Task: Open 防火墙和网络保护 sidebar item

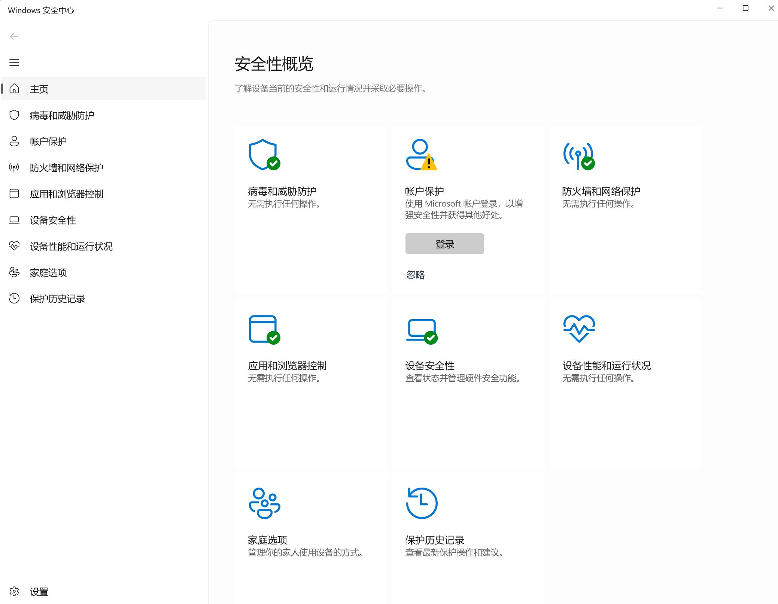Action: coord(66,168)
